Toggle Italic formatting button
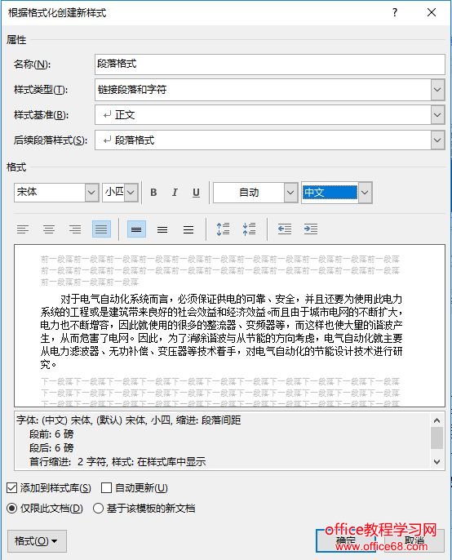Viewport: 452px width, 560px height. [x=175, y=193]
